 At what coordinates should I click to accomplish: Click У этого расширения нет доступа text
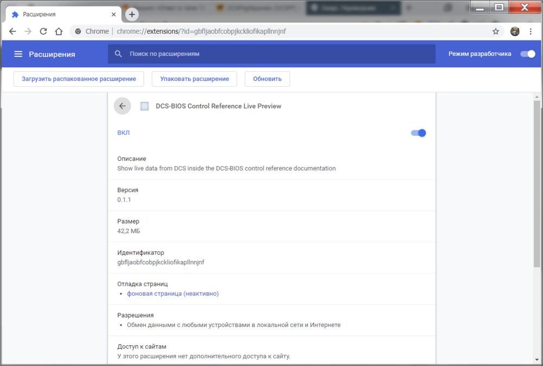point(204,356)
